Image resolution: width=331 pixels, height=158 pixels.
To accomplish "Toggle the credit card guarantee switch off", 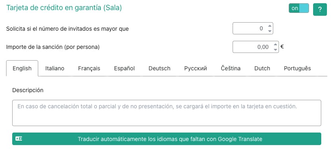I will coord(299,8).
